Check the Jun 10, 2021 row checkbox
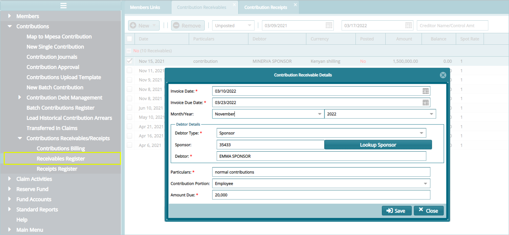Viewport: 509px width, 235px height. click(x=129, y=108)
